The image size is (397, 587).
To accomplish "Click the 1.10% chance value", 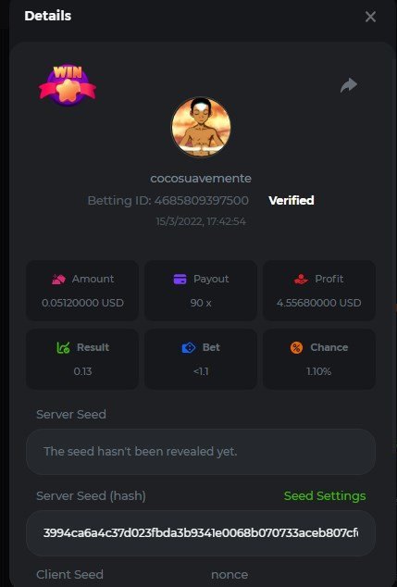I will click(318, 371).
